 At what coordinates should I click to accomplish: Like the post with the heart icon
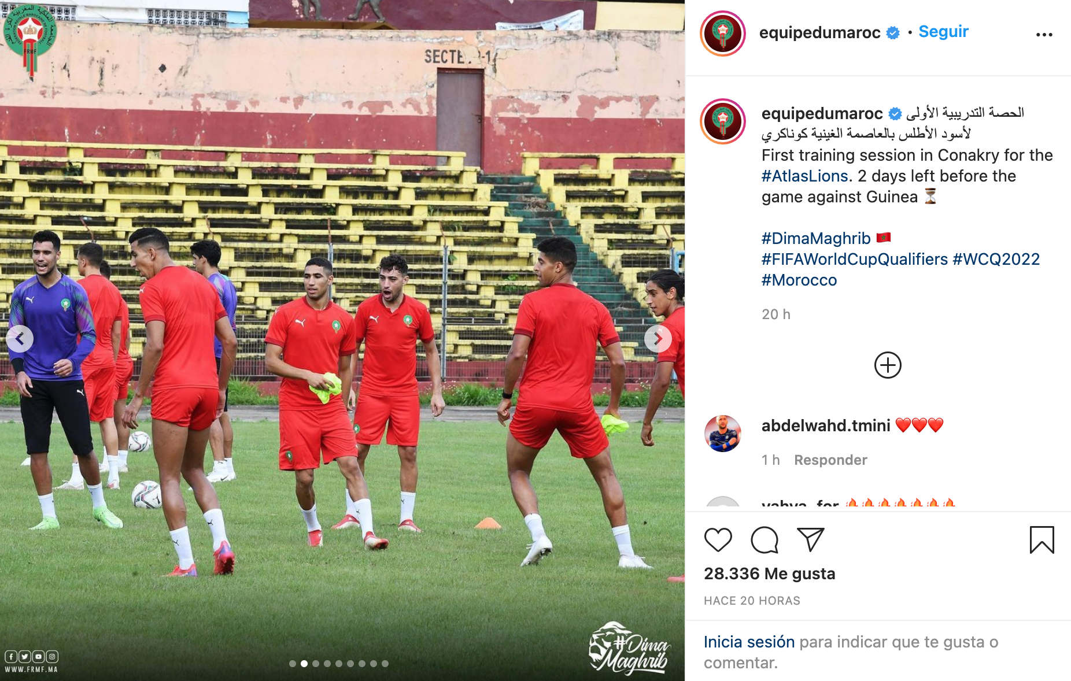click(x=718, y=540)
